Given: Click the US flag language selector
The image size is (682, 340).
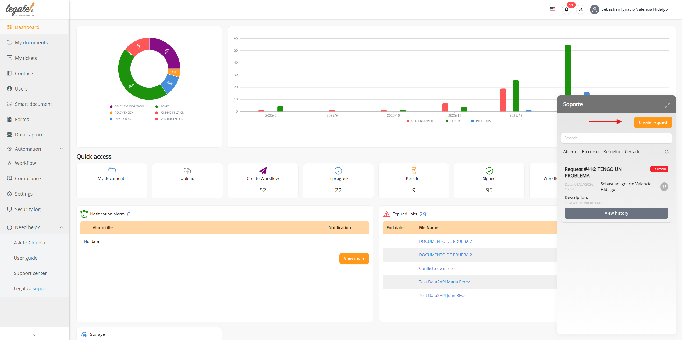Looking at the screenshot, I should (x=552, y=9).
